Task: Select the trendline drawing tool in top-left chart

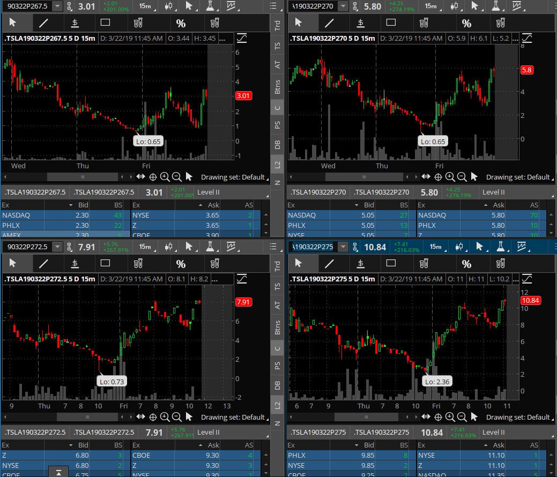Action: pyautogui.click(x=44, y=23)
